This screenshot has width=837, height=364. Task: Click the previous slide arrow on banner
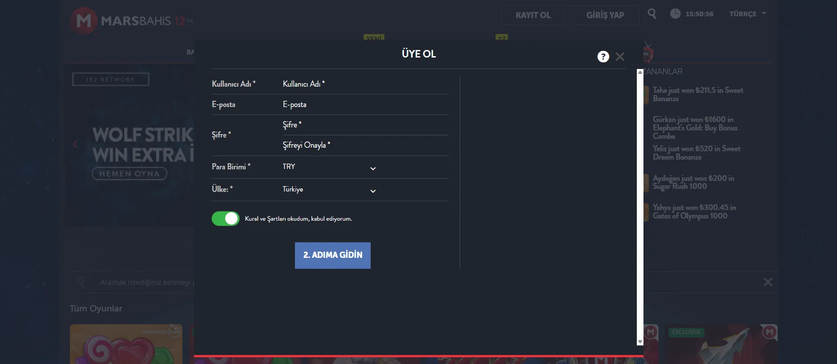[75, 144]
